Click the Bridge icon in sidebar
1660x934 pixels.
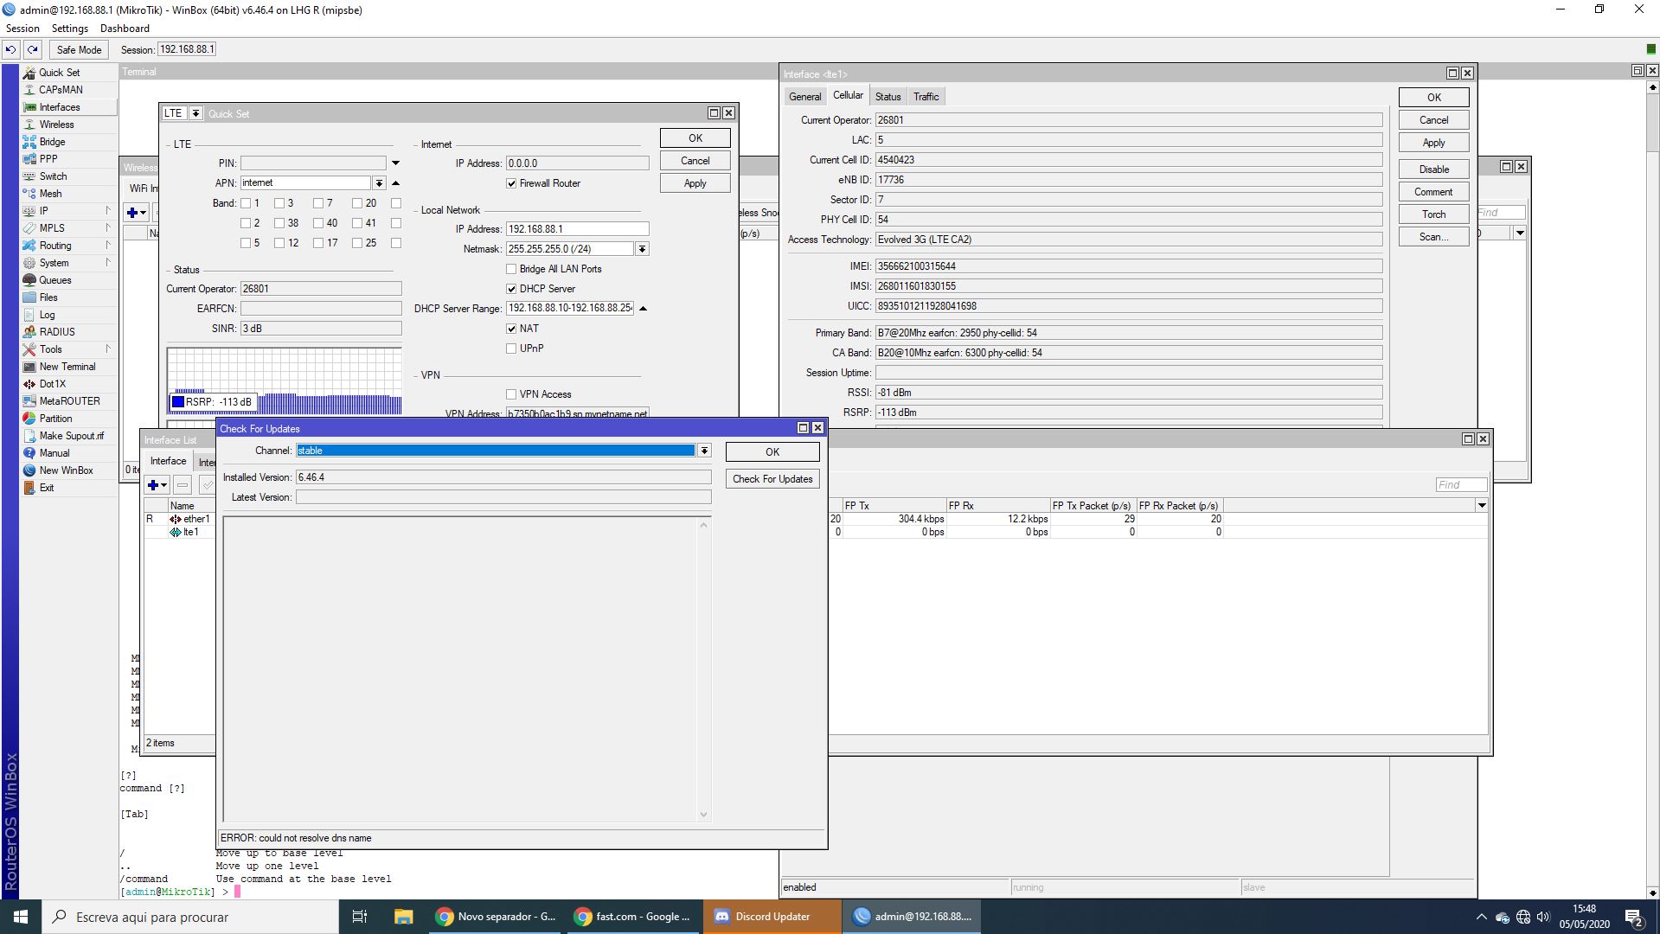tap(29, 142)
